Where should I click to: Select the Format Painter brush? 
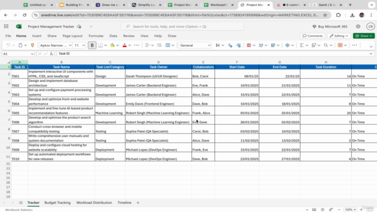tap(32, 45)
